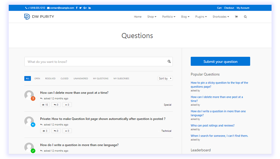
Task: Select the MY QUESTIONS filter tab
Action: pos(101,78)
